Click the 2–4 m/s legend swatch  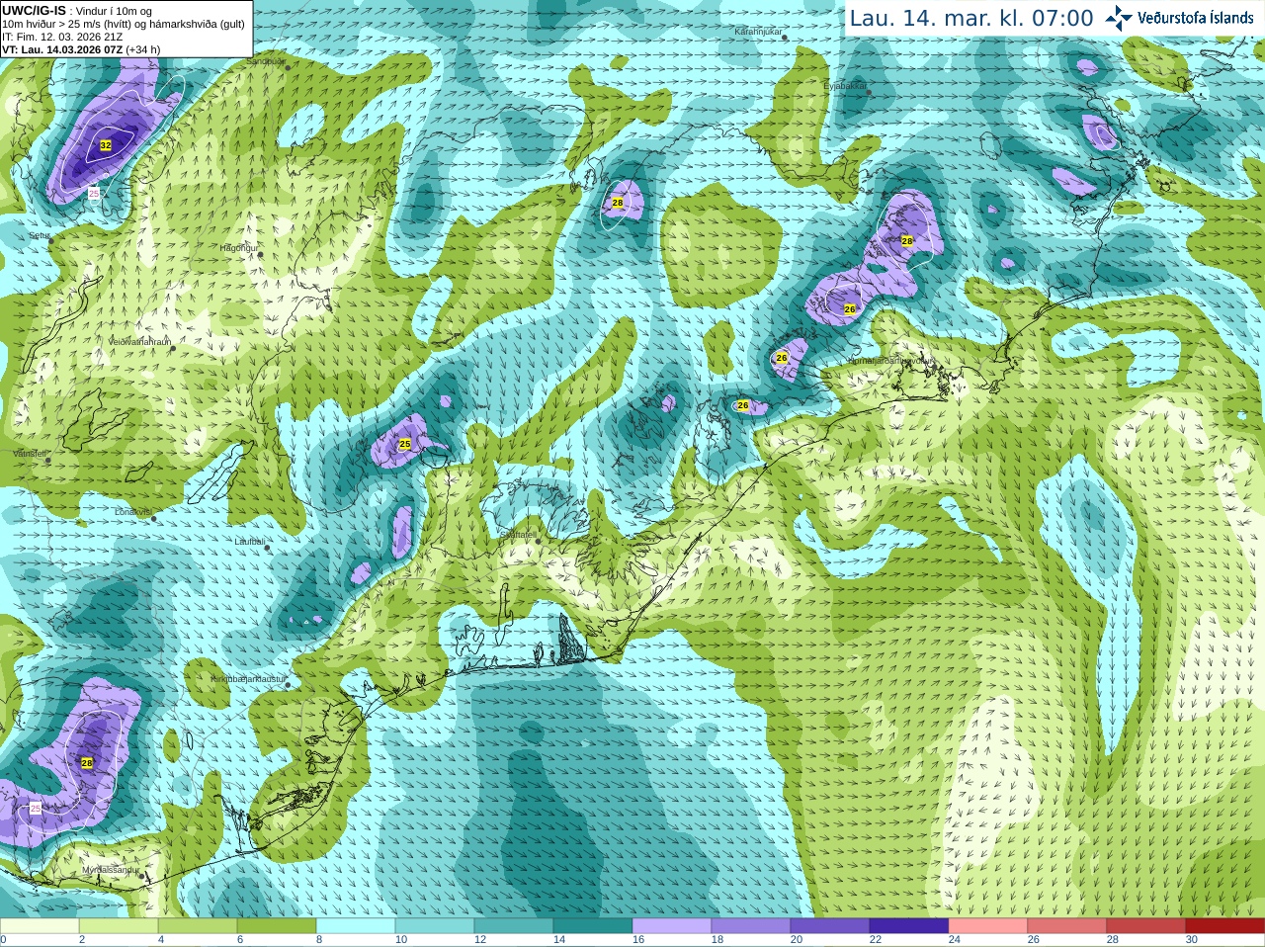[x=119, y=926]
